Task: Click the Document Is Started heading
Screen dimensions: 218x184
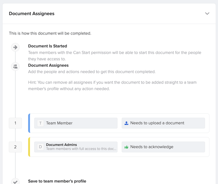Action: point(47,46)
